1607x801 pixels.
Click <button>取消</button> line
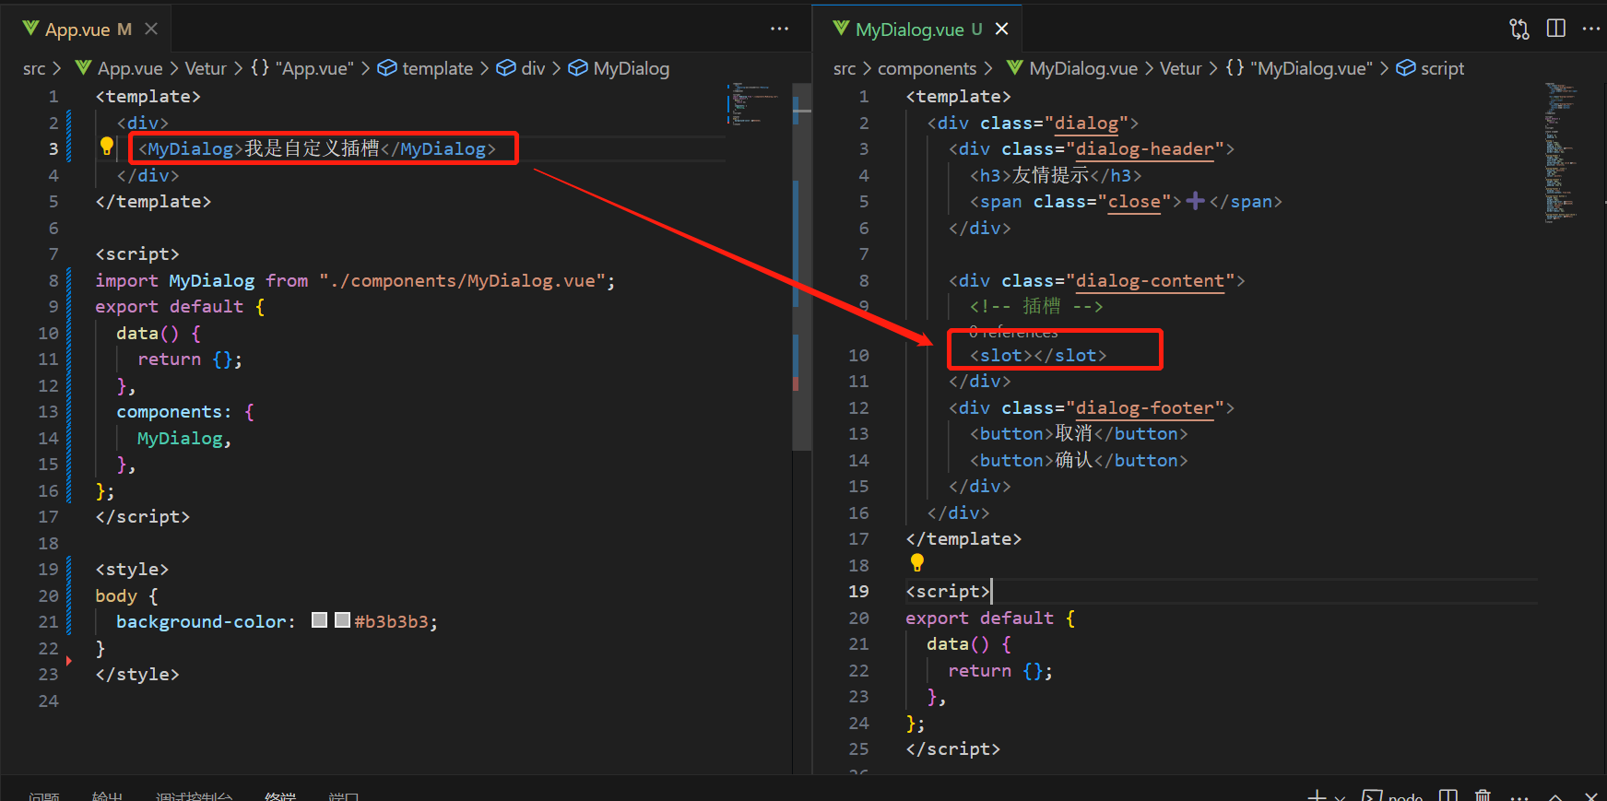pos(1079,433)
